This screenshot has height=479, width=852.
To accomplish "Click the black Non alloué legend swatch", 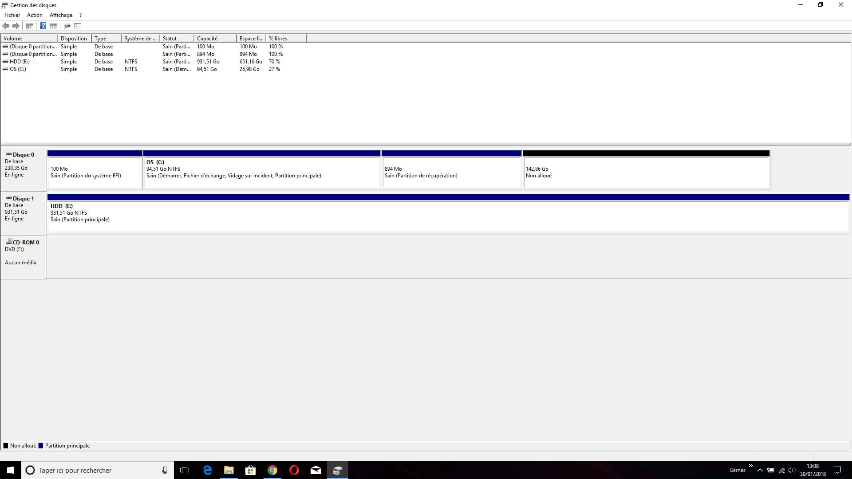I will 6,446.
